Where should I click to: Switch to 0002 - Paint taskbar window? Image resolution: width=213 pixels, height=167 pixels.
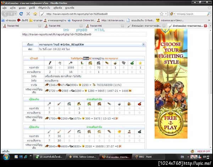(149, 157)
